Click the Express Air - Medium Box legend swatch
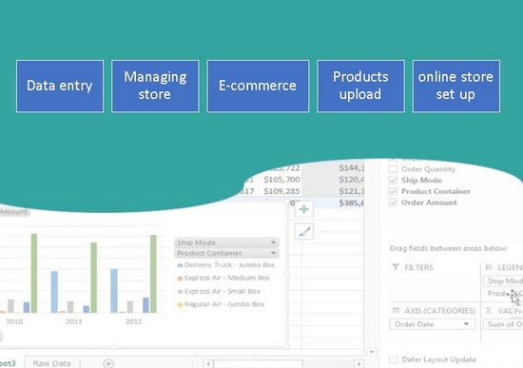Screen dimensions: 523x368 [180, 279]
